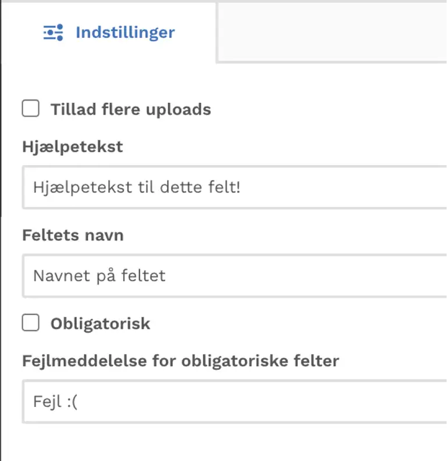Select the blank tab right of Indstillinger
The image size is (447, 461).
click(332, 33)
